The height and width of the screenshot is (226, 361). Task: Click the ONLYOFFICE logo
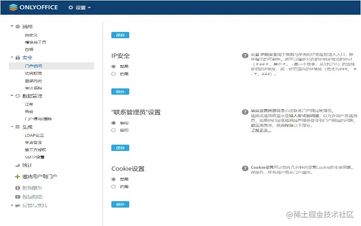[33, 7]
